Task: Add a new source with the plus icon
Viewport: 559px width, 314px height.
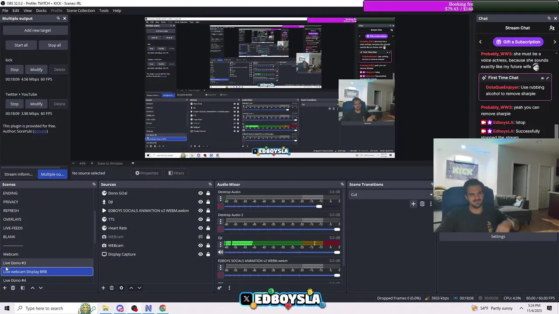Action: (104, 288)
